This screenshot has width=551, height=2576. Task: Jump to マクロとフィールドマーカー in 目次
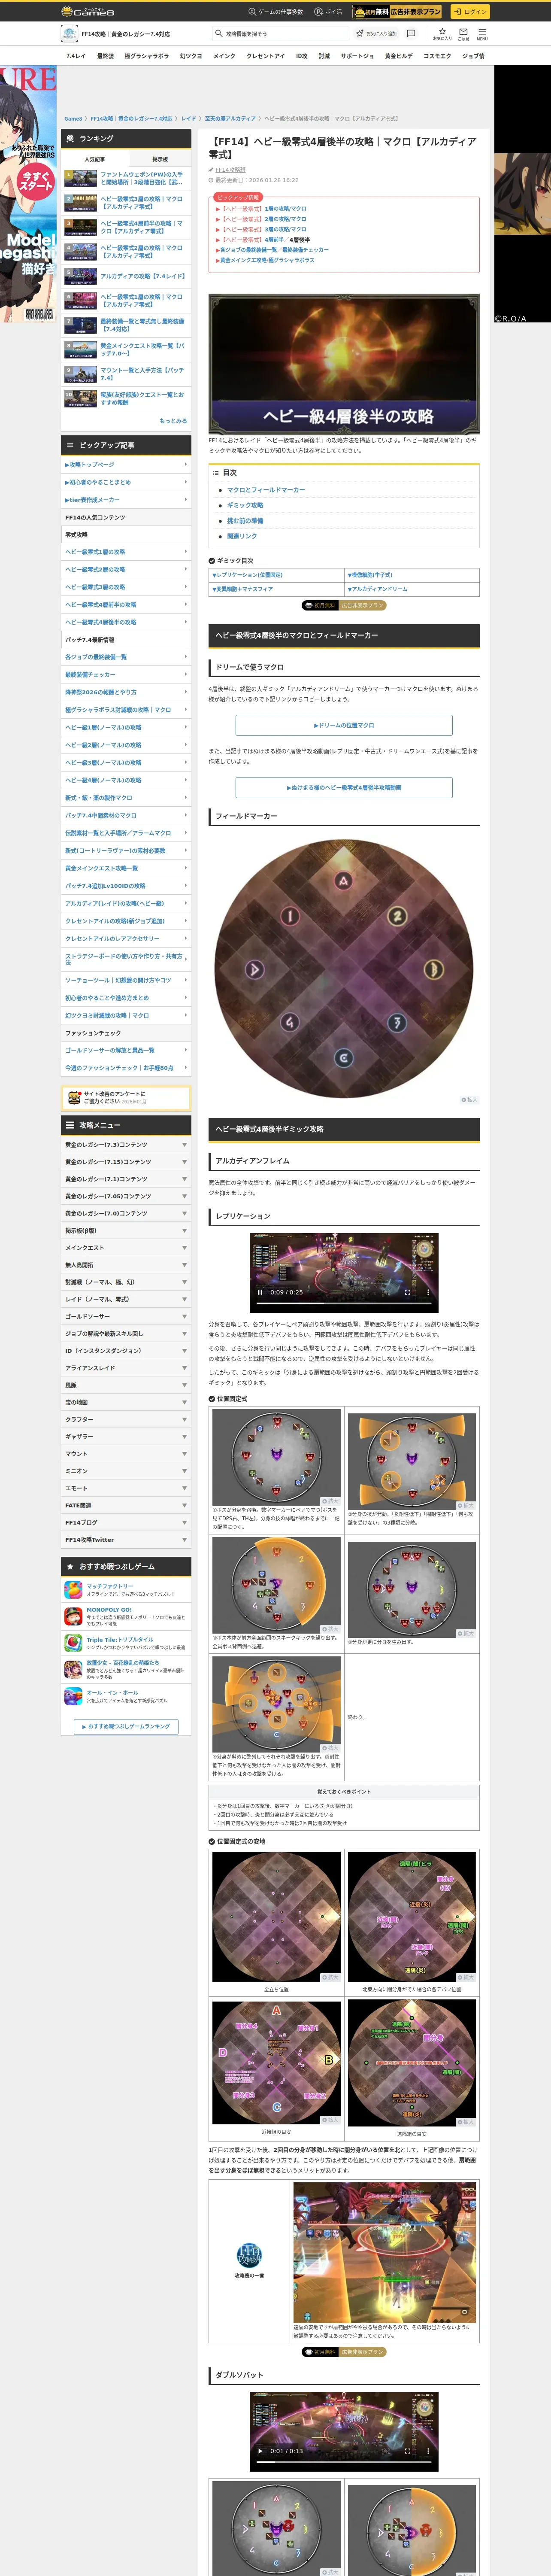(266, 490)
